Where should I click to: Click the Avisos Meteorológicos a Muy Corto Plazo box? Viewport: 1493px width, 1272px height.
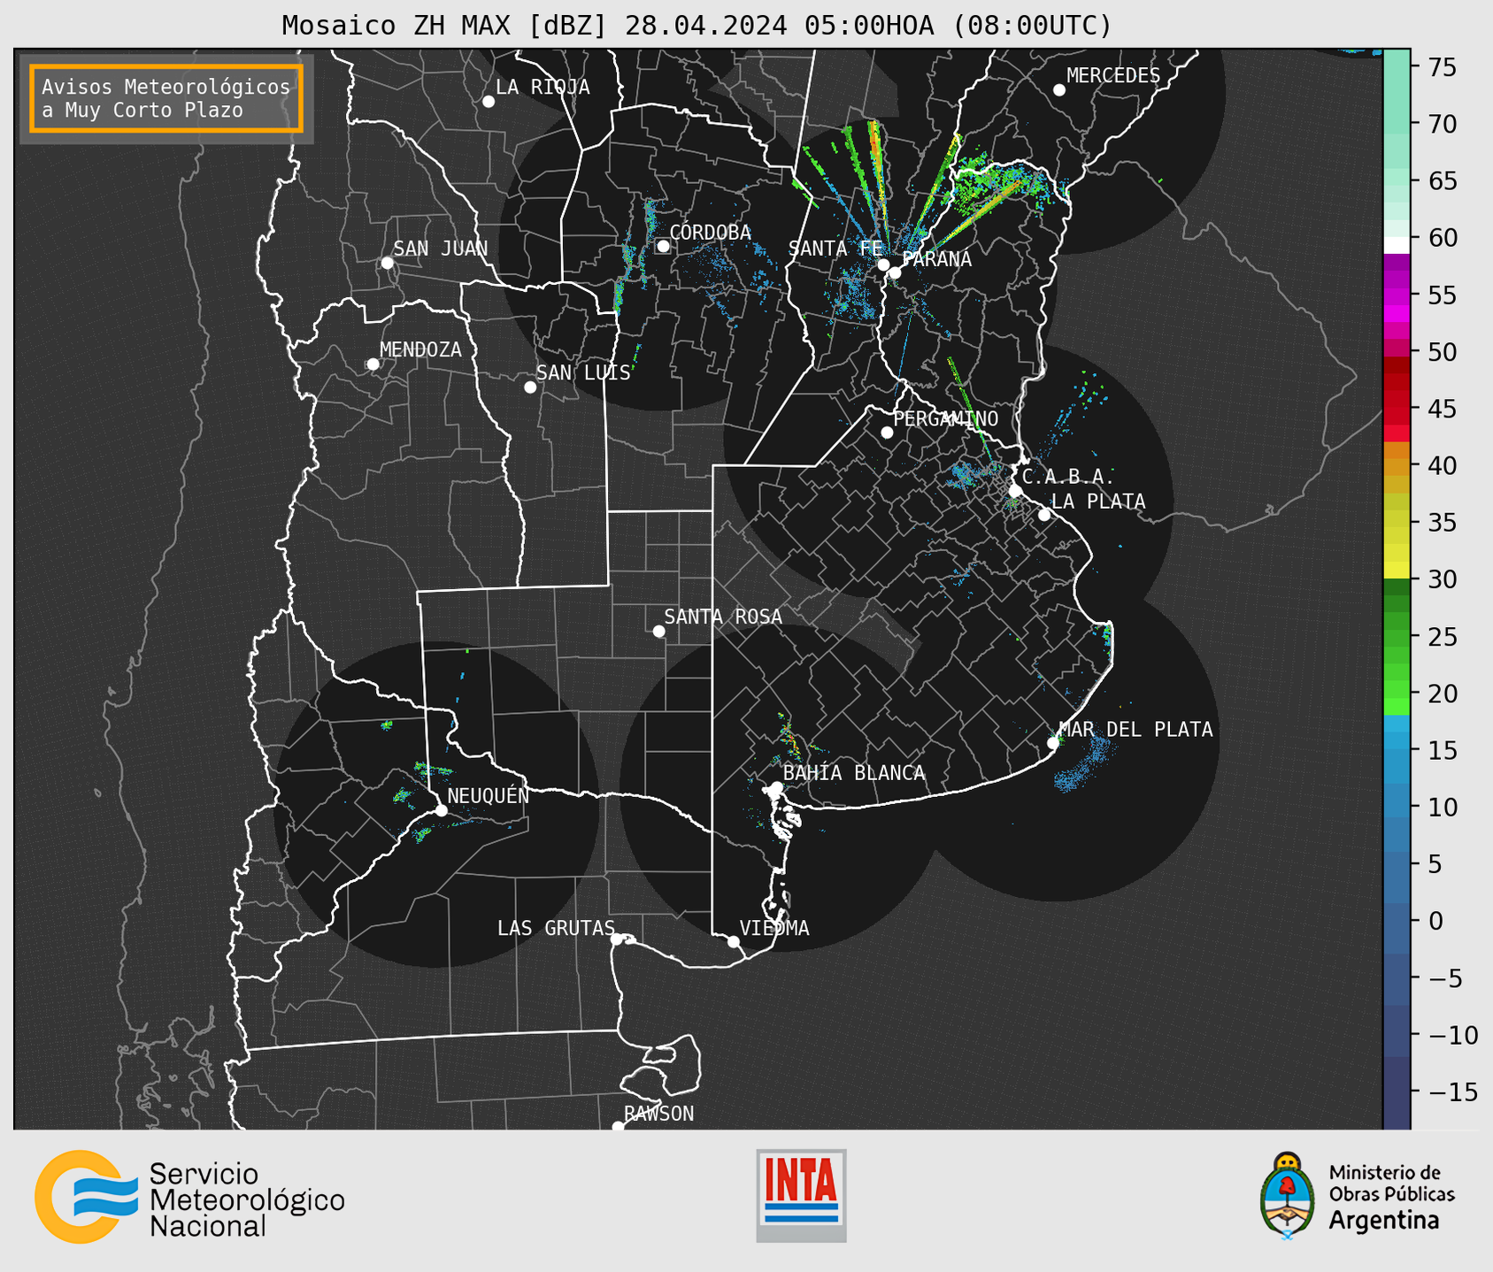click(166, 98)
